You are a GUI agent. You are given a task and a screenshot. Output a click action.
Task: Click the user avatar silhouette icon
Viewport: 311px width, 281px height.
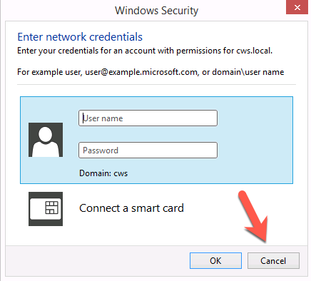click(x=46, y=140)
